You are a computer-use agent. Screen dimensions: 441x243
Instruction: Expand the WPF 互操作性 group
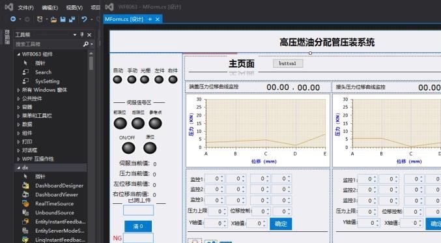pyautogui.click(x=18, y=159)
